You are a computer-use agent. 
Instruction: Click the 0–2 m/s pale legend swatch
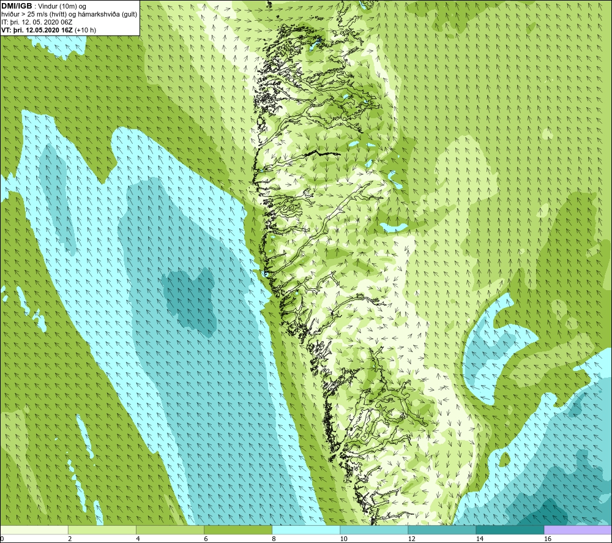click(x=34, y=530)
